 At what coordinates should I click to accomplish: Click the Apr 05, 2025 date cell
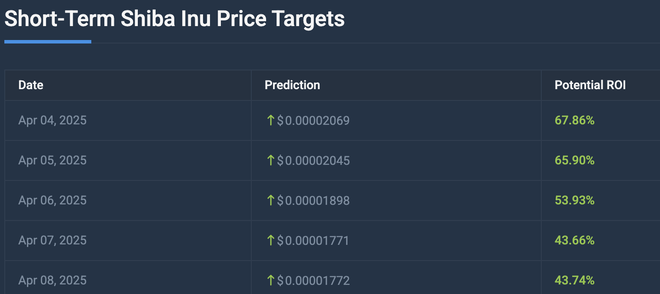(53, 160)
